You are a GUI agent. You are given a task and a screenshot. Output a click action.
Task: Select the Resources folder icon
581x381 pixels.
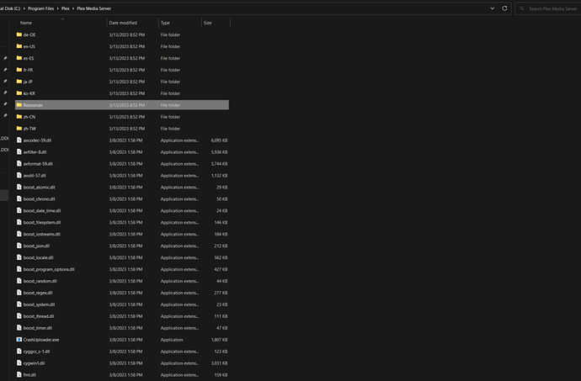click(19, 105)
